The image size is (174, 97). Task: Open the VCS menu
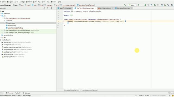click(48, 2)
